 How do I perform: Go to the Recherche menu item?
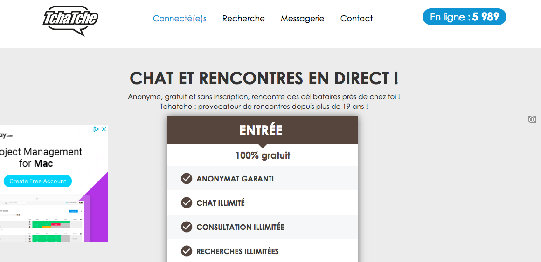[243, 19]
